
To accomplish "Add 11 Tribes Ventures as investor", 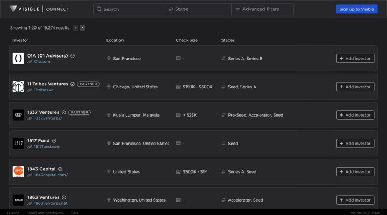I will (355, 87).
